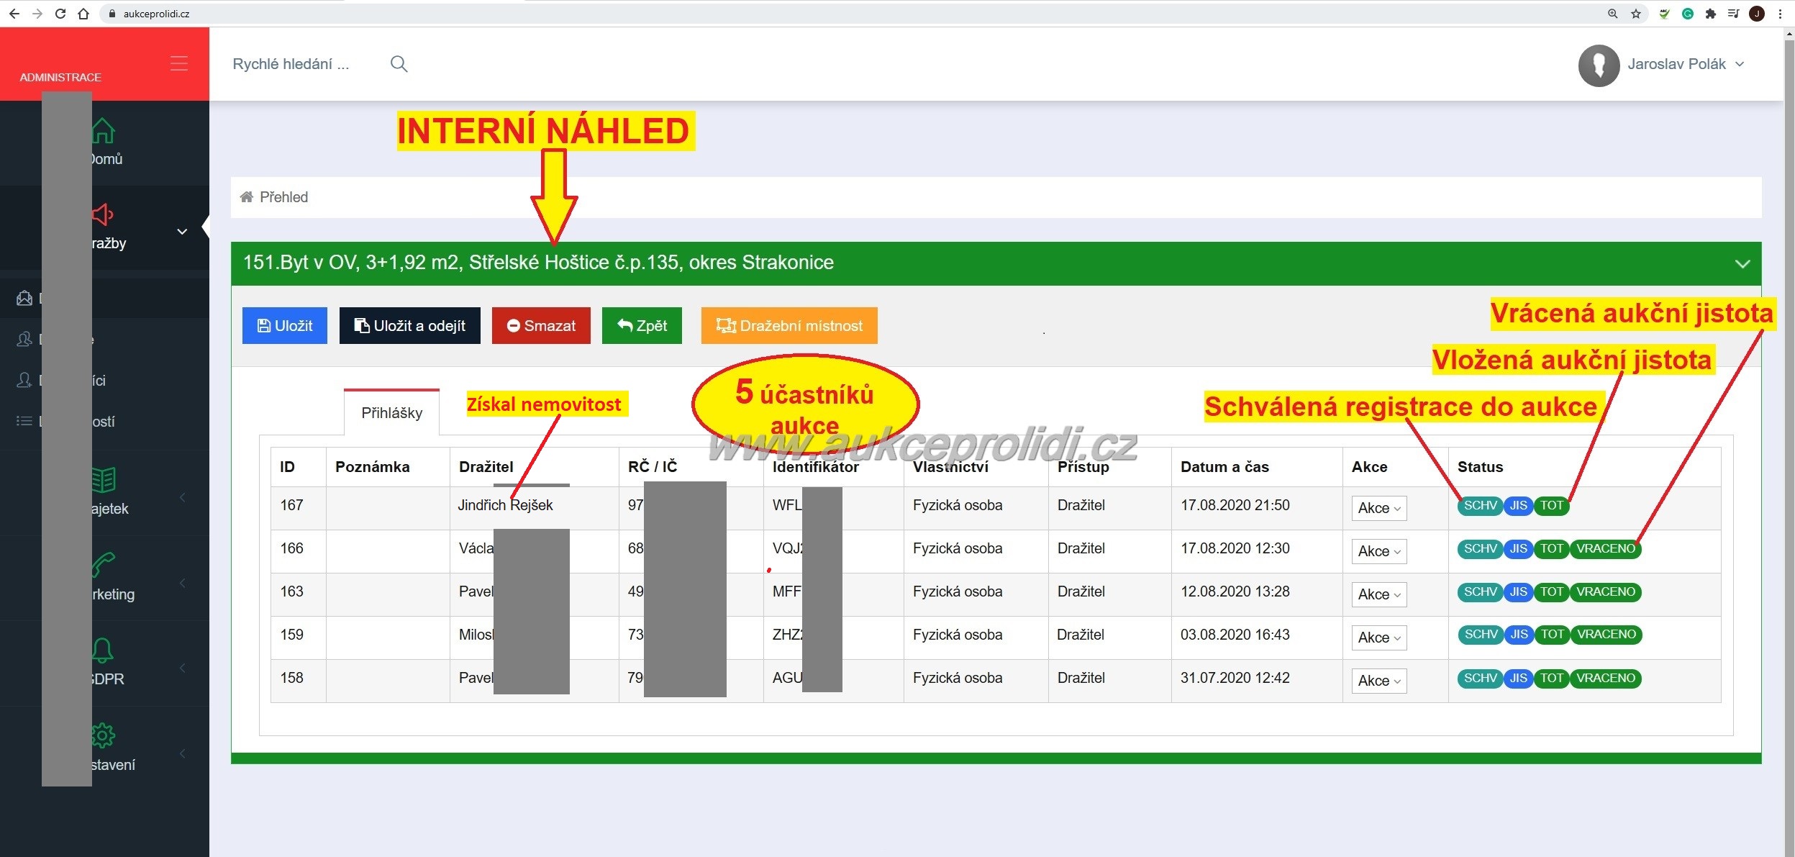Click JIS badge in row 167

[1518, 505]
